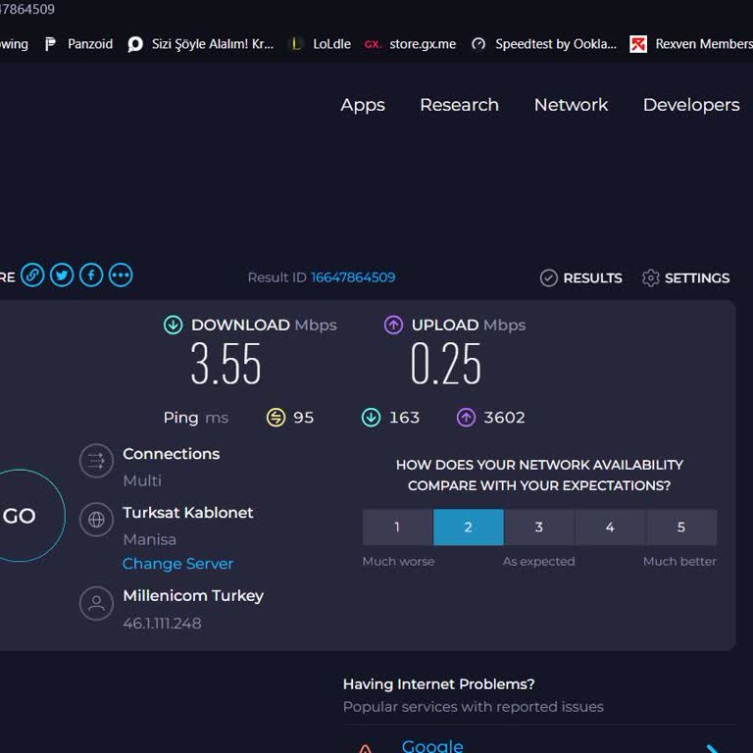Open the Network menu
The width and height of the screenshot is (753, 753).
(x=571, y=105)
